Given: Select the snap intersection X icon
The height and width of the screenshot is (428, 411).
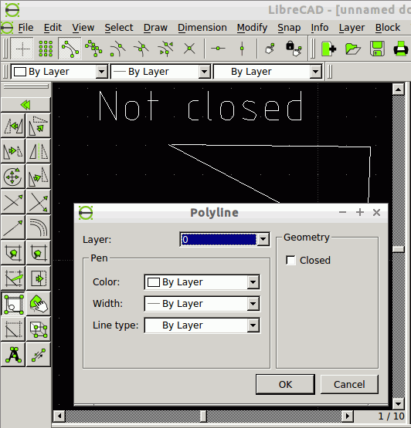Looking at the screenshot, I should [189, 49].
